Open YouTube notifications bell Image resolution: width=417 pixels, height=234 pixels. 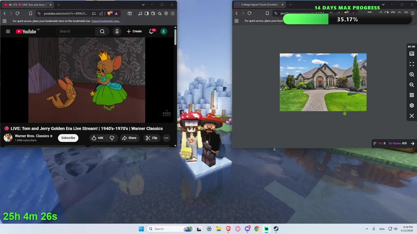pyautogui.click(x=151, y=31)
